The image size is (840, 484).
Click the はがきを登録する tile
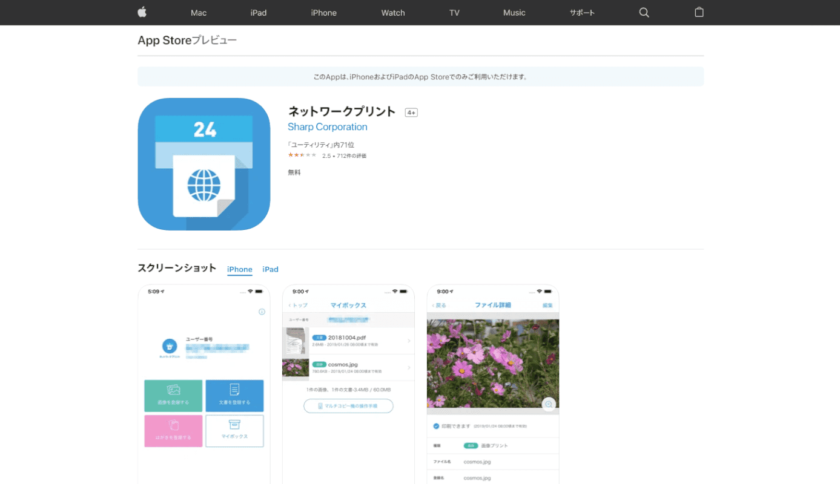coord(173,431)
